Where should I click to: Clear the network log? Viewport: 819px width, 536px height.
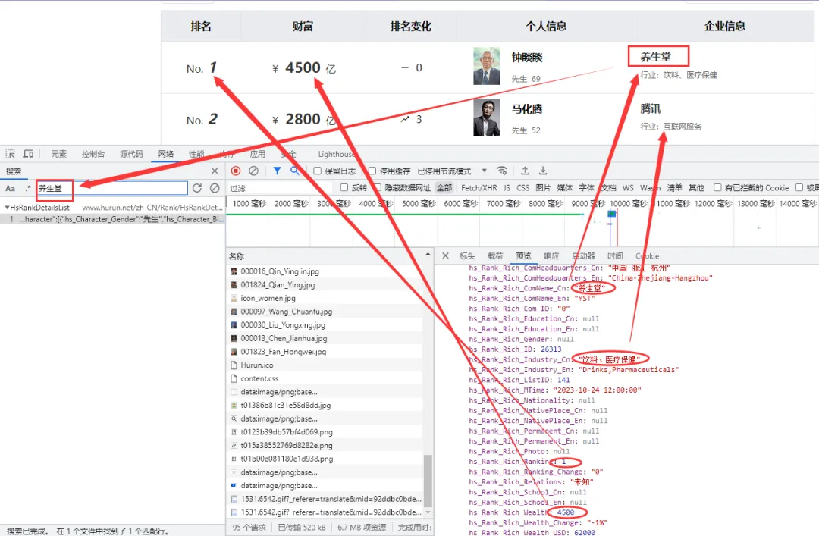click(254, 171)
